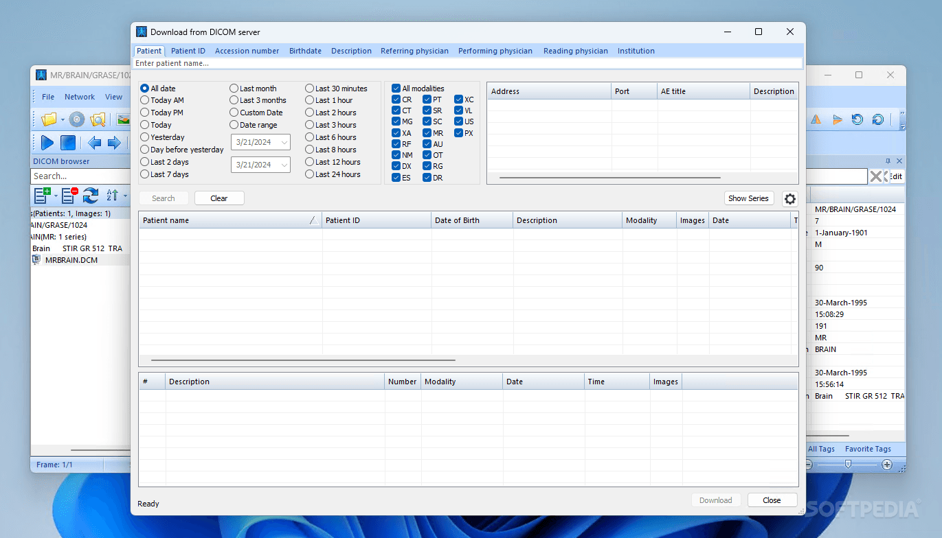This screenshot has height=538, width=942.
Task: Click the vertical flip icon in the viewer toolbar
Action: [x=837, y=119]
